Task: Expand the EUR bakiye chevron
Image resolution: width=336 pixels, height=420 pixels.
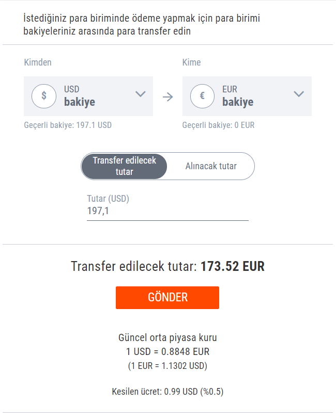Action: (x=299, y=94)
